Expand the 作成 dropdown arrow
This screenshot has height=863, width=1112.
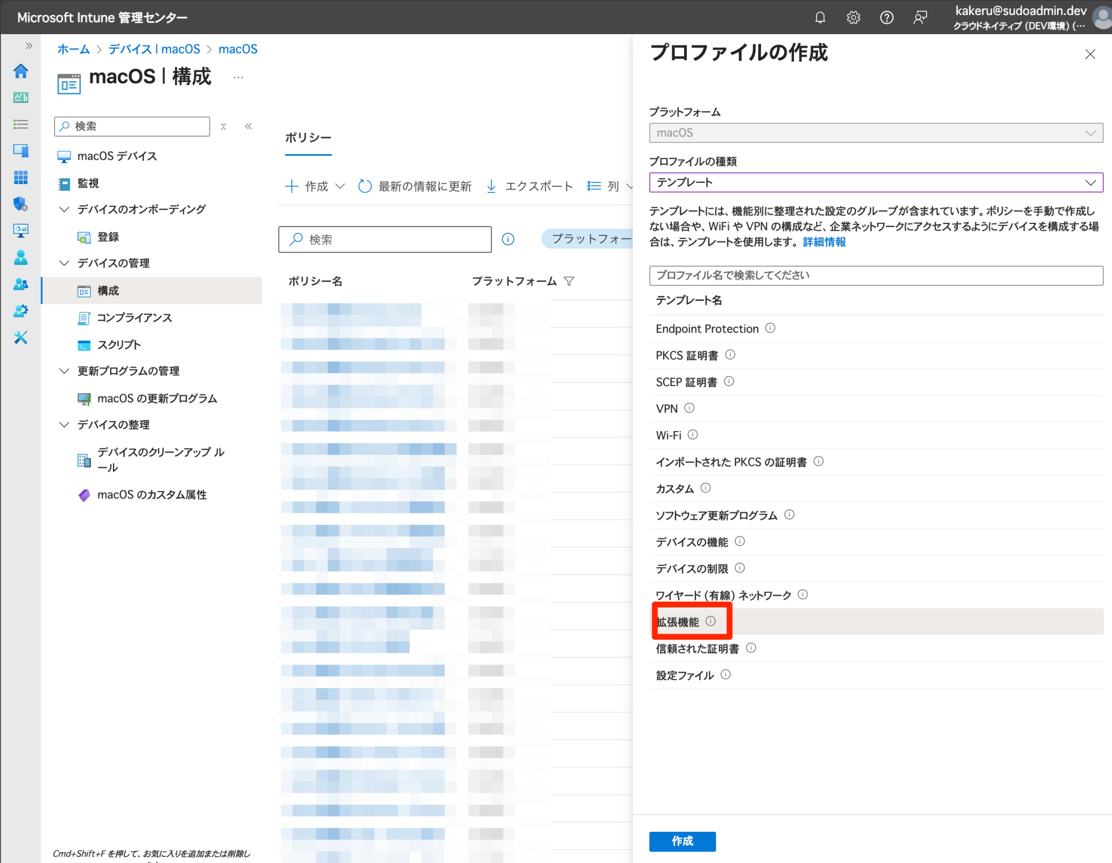341,186
